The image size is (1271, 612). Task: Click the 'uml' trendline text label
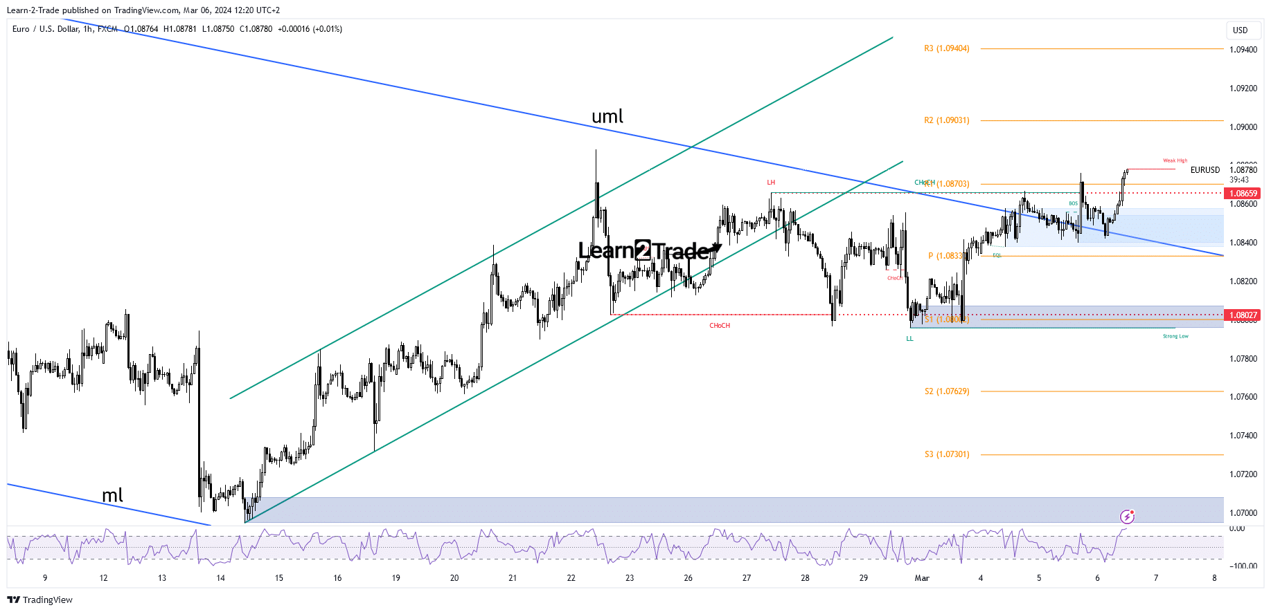point(607,116)
